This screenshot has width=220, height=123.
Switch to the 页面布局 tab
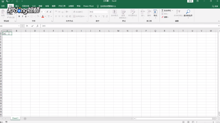click(x=25, y=6)
